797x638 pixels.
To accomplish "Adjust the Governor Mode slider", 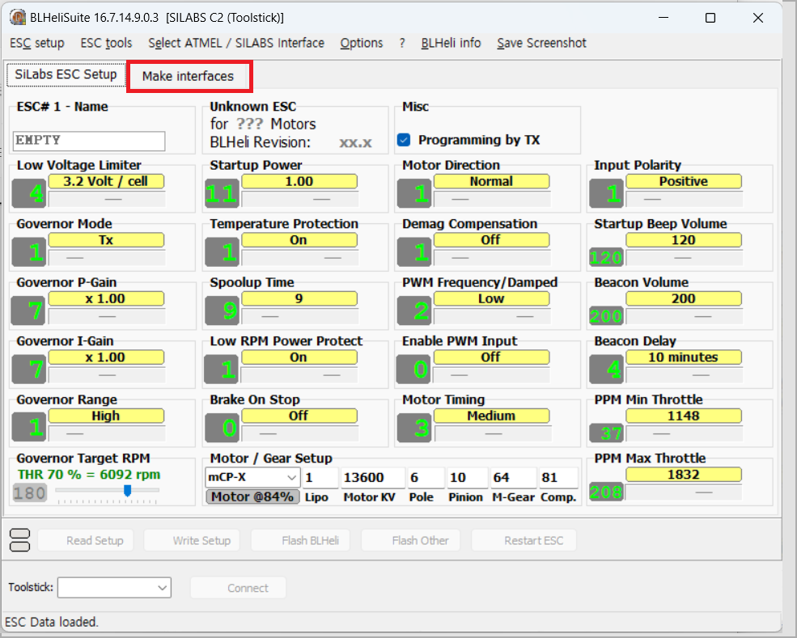I will (107, 257).
